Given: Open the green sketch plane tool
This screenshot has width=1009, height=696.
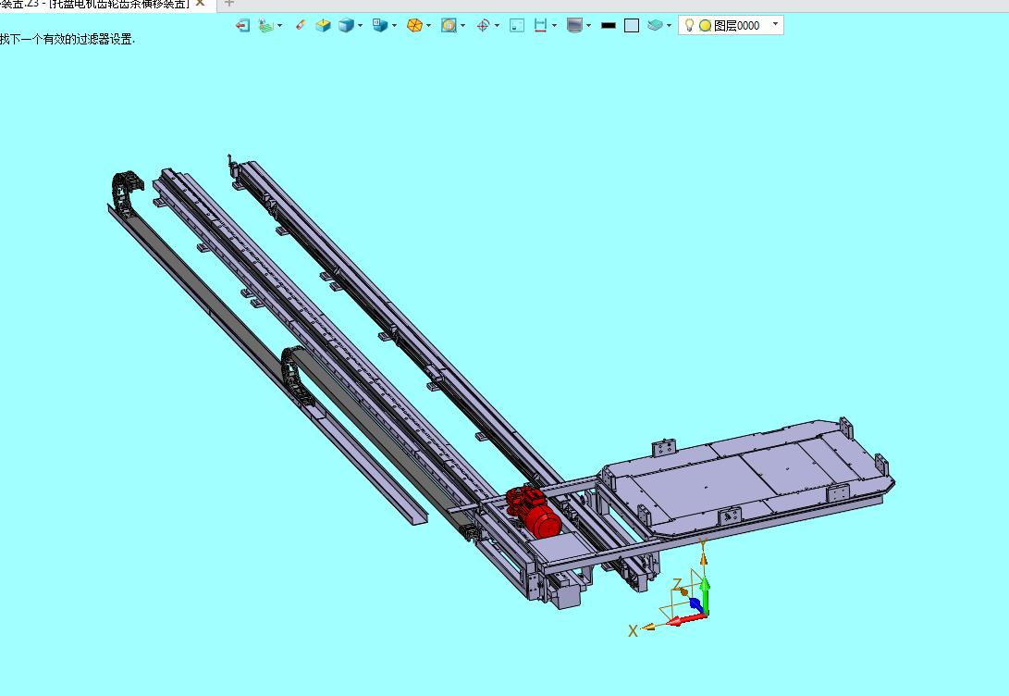Looking at the screenshot, I should (265, 26).
